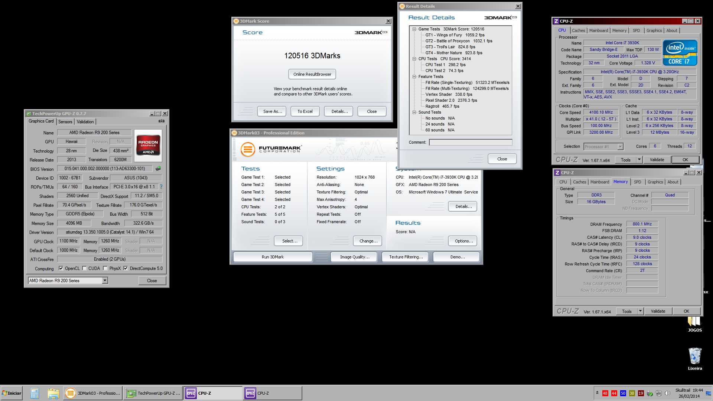Switch to the second CPU-Z taskbar button
This screenshot has width=713, height=401.
pyautogui.click(x=273, y=393)
